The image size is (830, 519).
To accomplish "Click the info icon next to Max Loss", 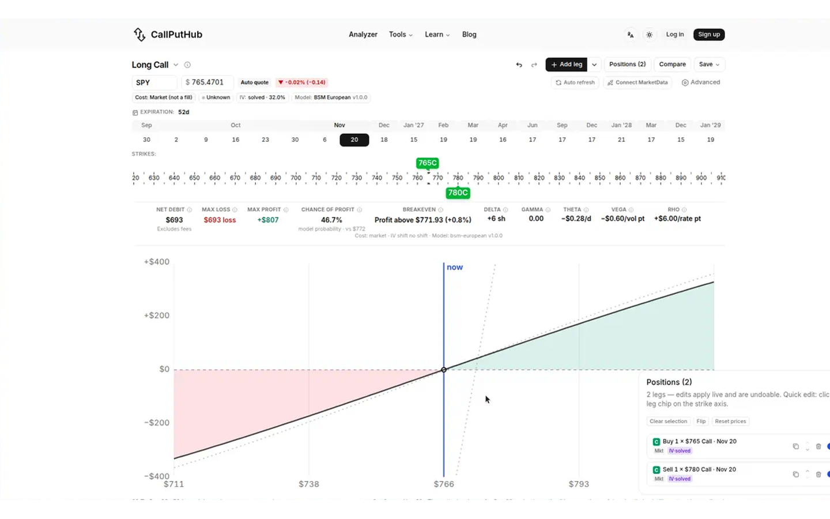I will point(235,210).
